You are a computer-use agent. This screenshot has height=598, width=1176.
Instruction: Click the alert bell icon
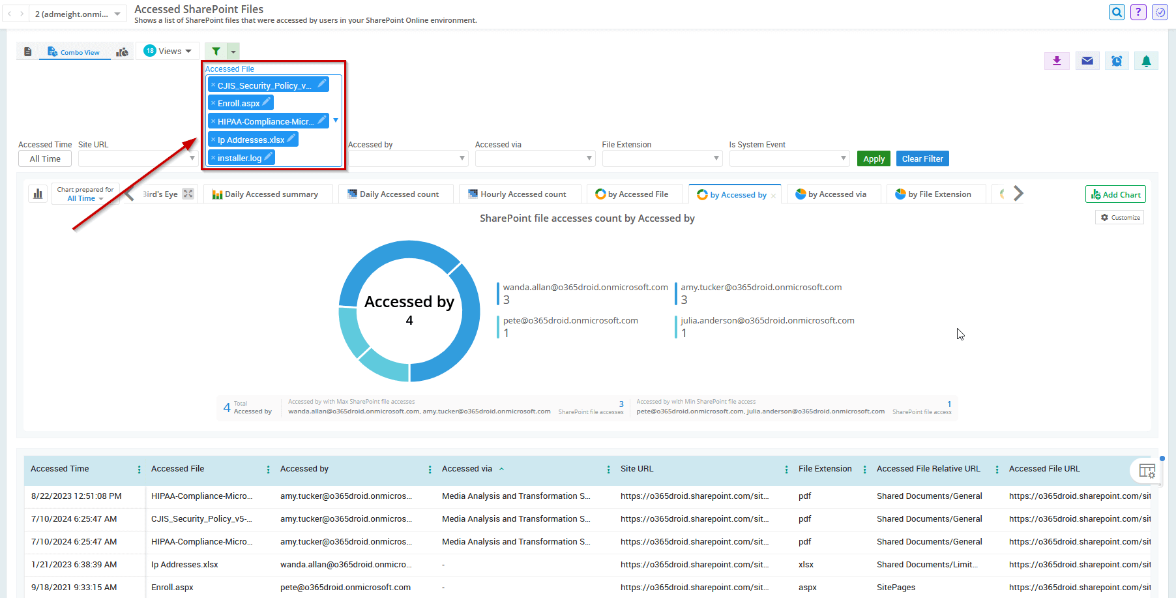(1146, 61)
